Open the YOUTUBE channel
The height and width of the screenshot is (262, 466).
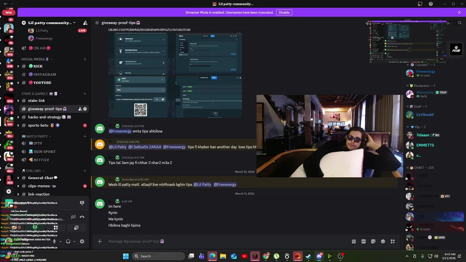[55, 83]
